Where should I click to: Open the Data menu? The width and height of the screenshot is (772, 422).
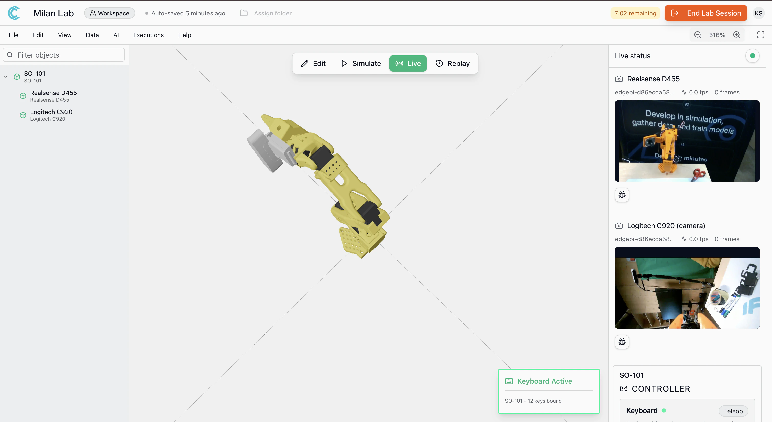(92, 35)
